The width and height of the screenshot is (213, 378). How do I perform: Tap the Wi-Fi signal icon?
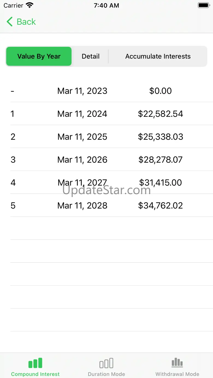(x=29, y=5)
